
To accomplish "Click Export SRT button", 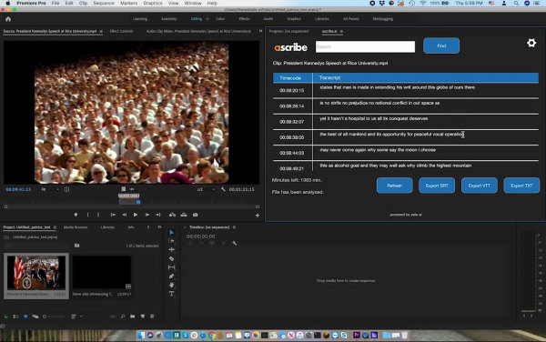I will [x=437, y=186].
